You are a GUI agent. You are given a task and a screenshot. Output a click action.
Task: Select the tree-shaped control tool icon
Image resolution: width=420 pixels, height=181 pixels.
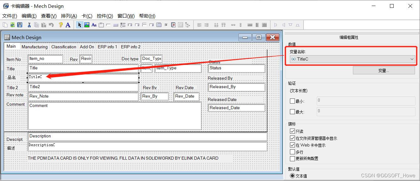tap(188, 25)
